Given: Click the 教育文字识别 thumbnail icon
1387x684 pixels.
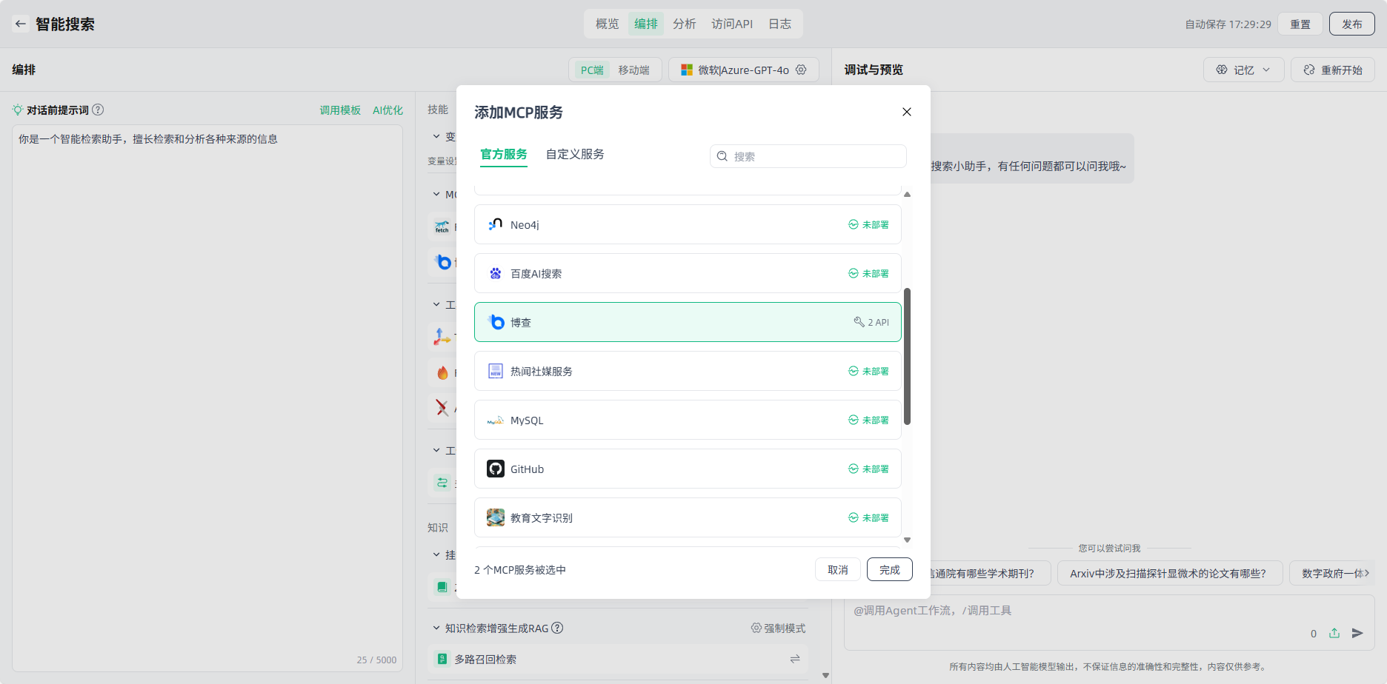Looking at the screenshot, I should click(496, 517).
